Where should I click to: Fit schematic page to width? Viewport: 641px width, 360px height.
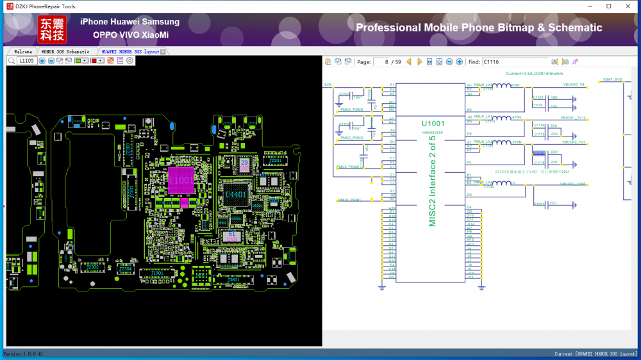pyautogui.click(x=429, y=61)
